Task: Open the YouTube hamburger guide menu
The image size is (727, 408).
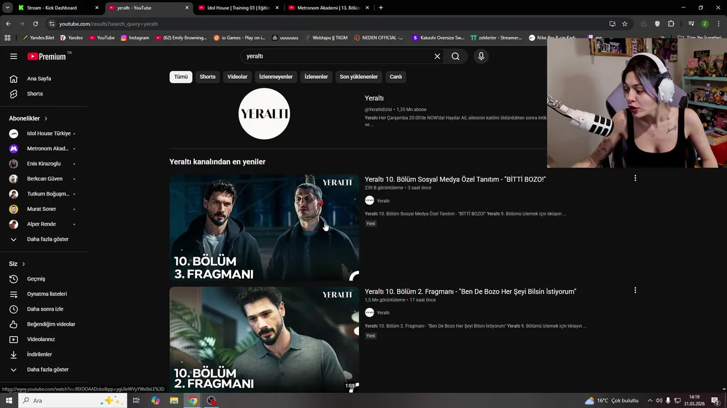Action: (14, 56)
